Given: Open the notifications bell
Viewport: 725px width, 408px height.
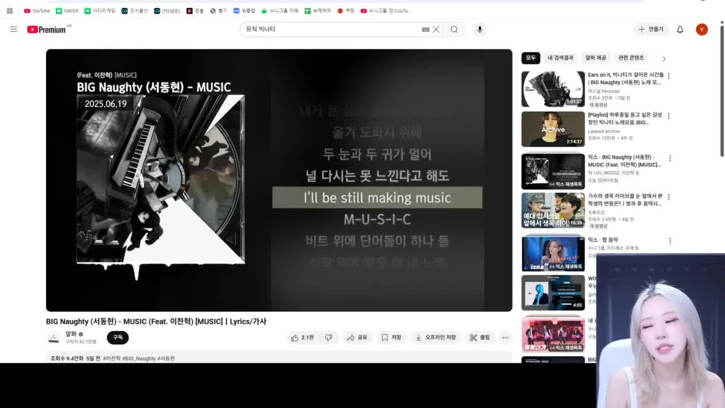Looking at the screenshot, I should [680, 29].
